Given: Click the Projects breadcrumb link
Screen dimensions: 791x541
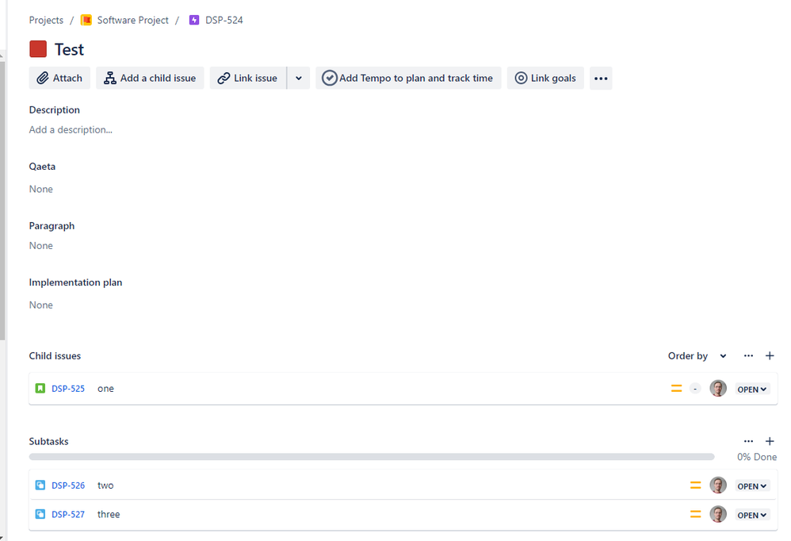Looking at the screenshot, I should (45, 20).
